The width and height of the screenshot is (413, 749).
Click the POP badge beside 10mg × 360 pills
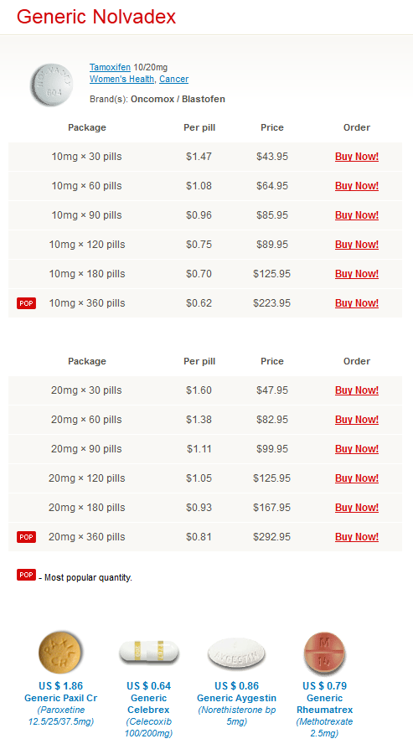[x=26, y=303]
